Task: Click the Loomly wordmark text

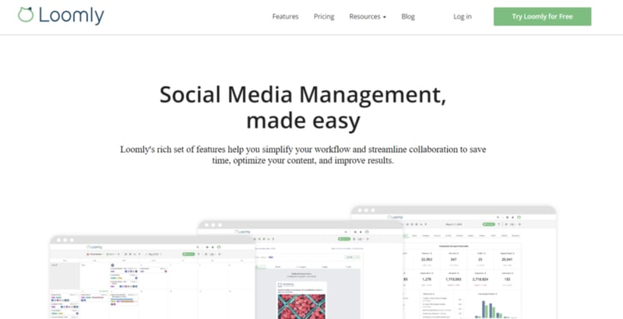Action: (72, 16)
